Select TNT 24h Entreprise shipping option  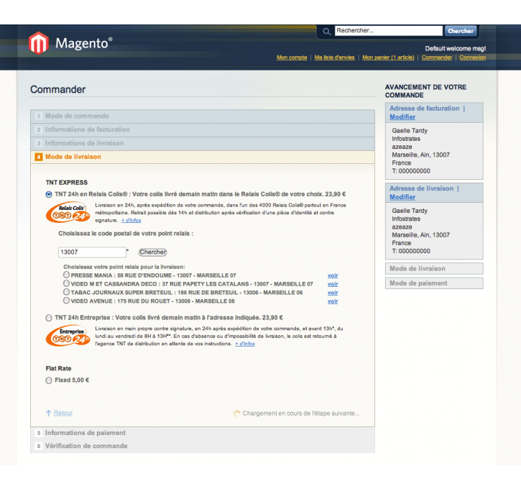point(49,318)
